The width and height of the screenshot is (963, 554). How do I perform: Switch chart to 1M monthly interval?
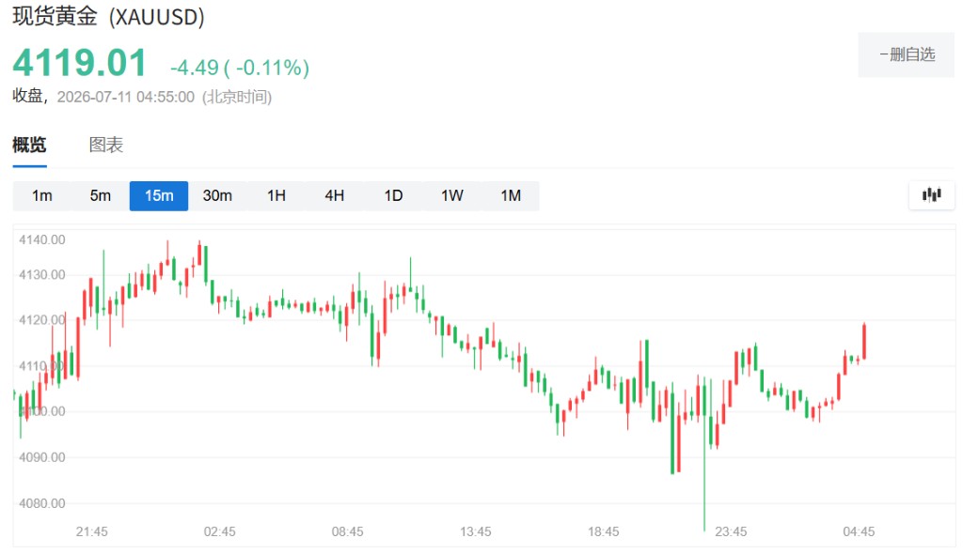pyautogui.click(x=511, y=195)
